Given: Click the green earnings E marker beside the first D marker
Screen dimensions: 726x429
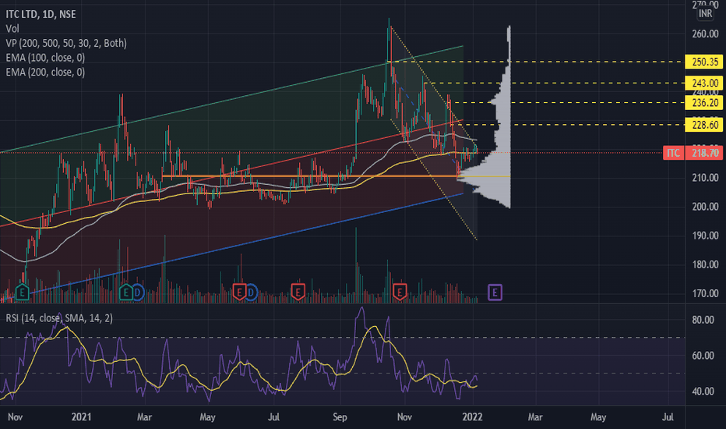Looking at the screenshot, I should 126,292.
